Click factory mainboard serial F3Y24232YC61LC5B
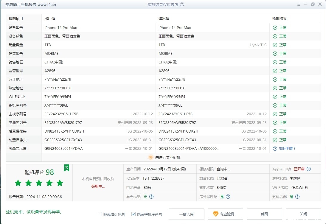This screenshot has width=326, height=224. [61, 114]
